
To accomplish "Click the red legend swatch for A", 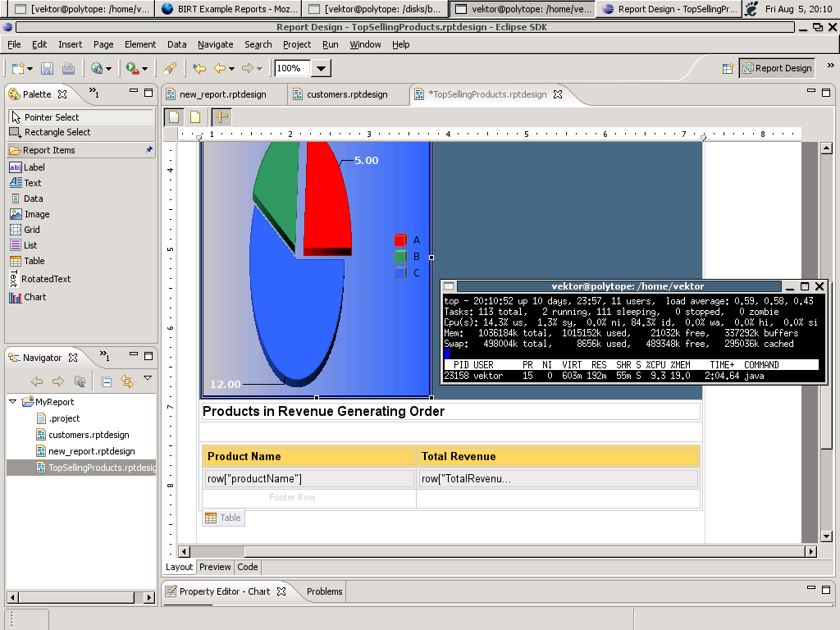I will pos(400,240).
